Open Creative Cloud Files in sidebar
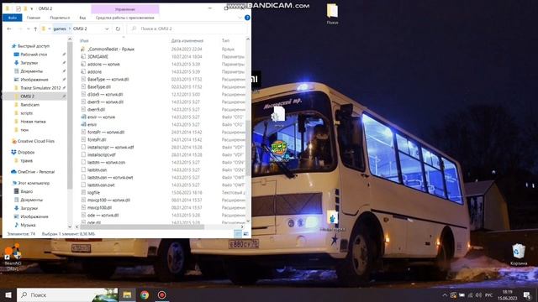 (x=35, y=141)
